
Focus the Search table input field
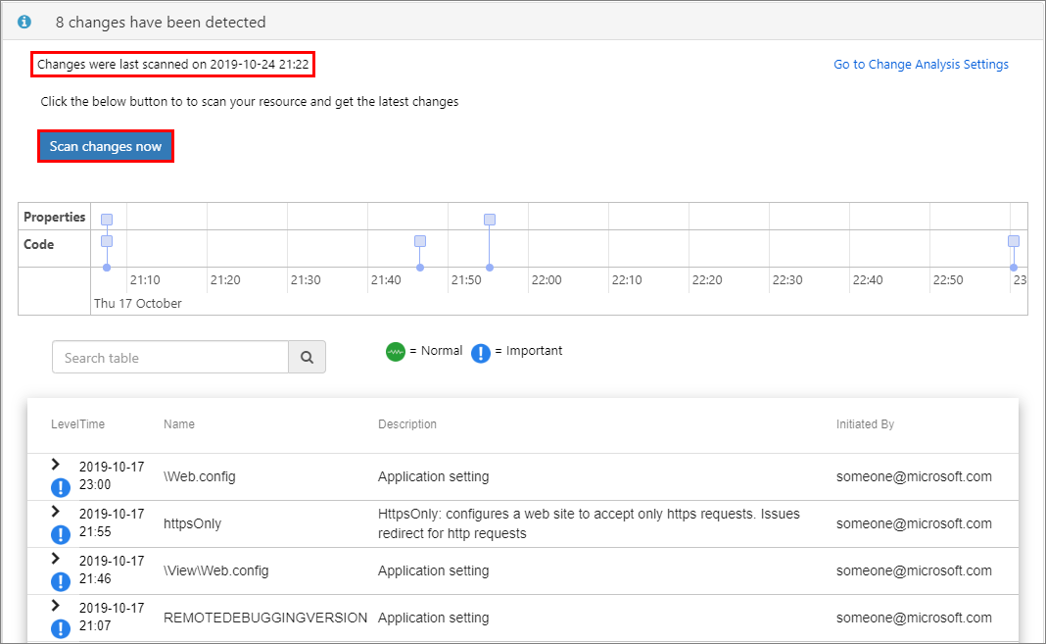(x=170, y=358)
